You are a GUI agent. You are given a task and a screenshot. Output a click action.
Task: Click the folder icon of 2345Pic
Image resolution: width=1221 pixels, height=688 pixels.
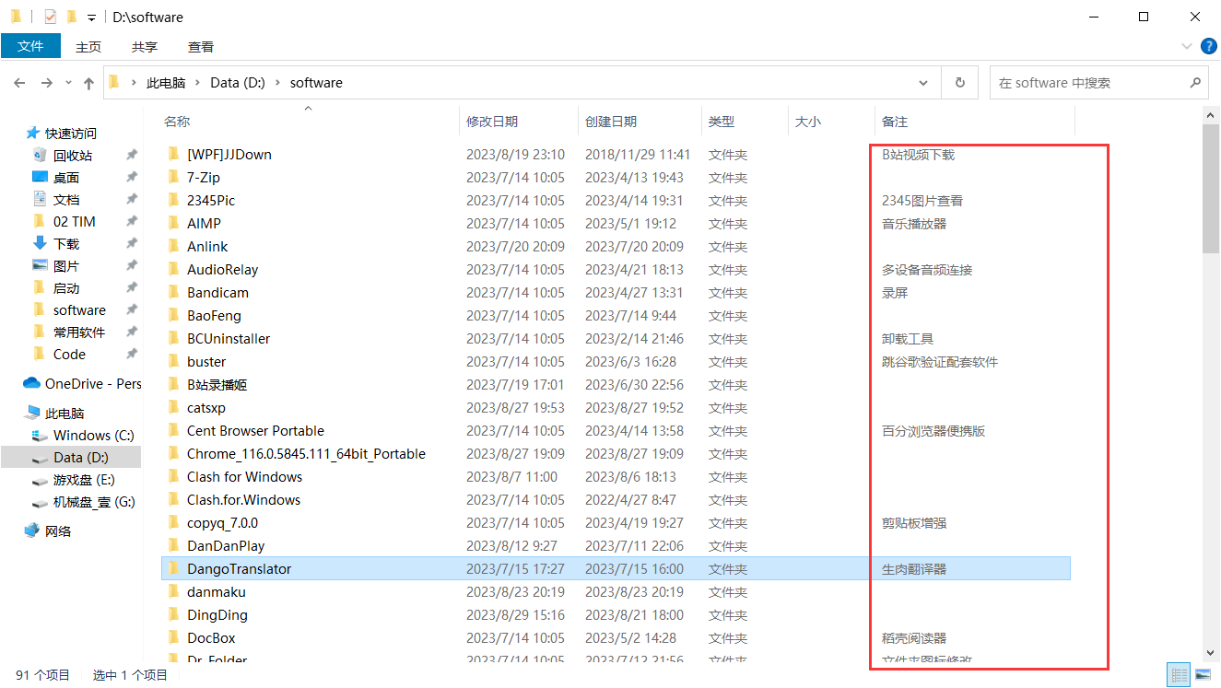coord(172,200)
